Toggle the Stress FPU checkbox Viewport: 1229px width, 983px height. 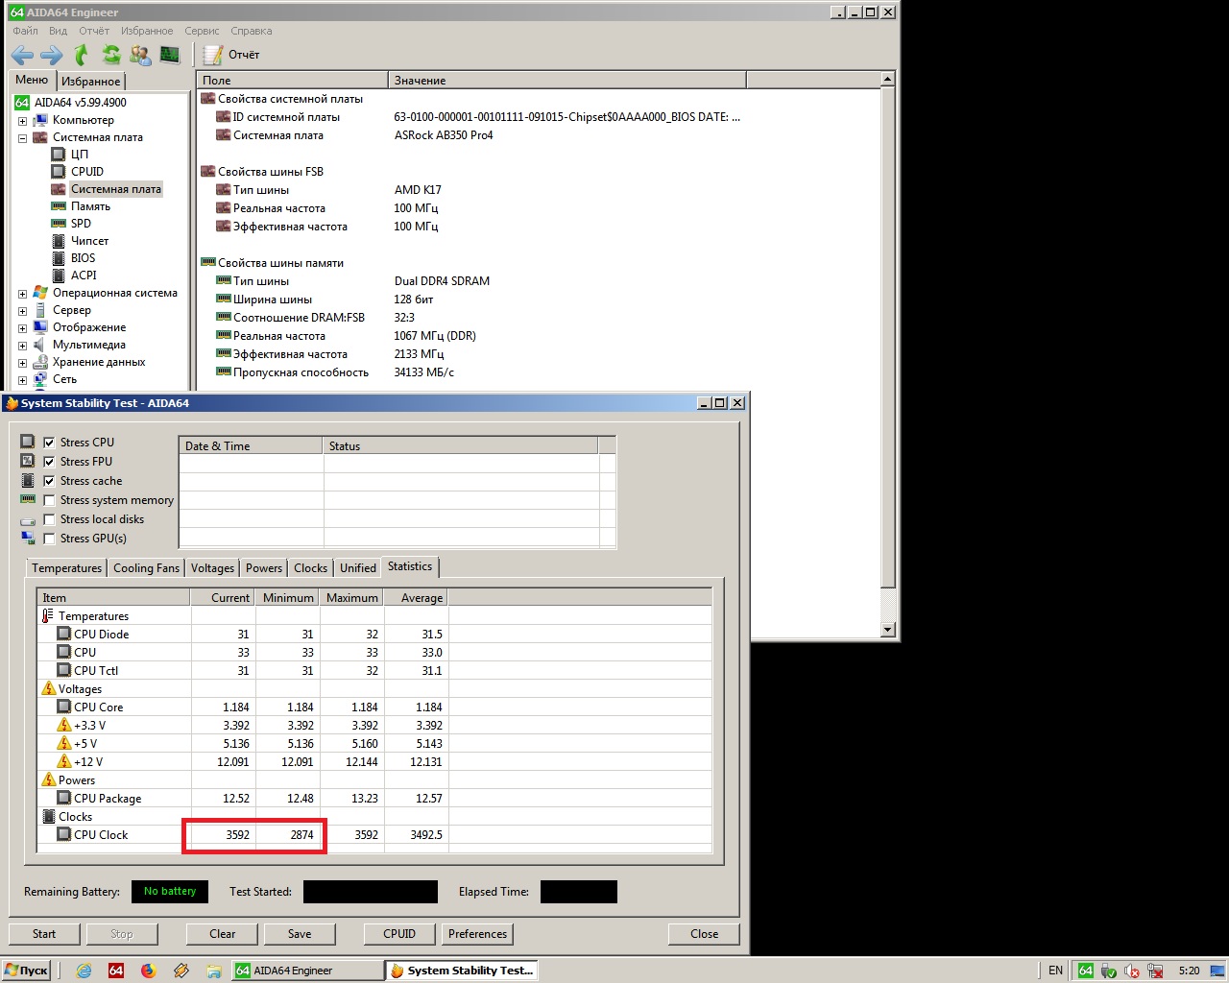[49, 462]
